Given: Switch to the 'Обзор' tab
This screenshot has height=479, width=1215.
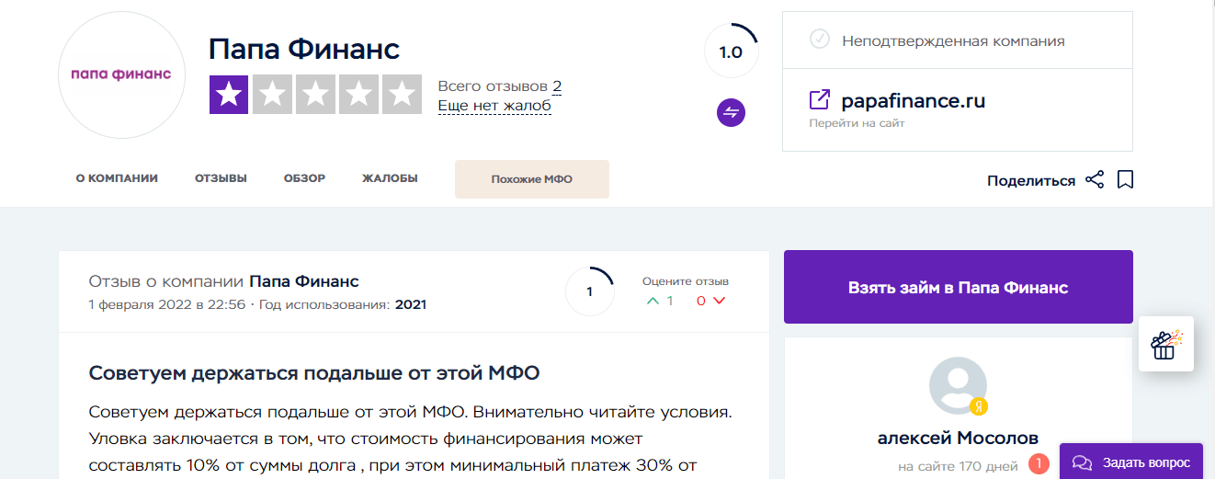Looking at the screenshot, I should [304, 178].
